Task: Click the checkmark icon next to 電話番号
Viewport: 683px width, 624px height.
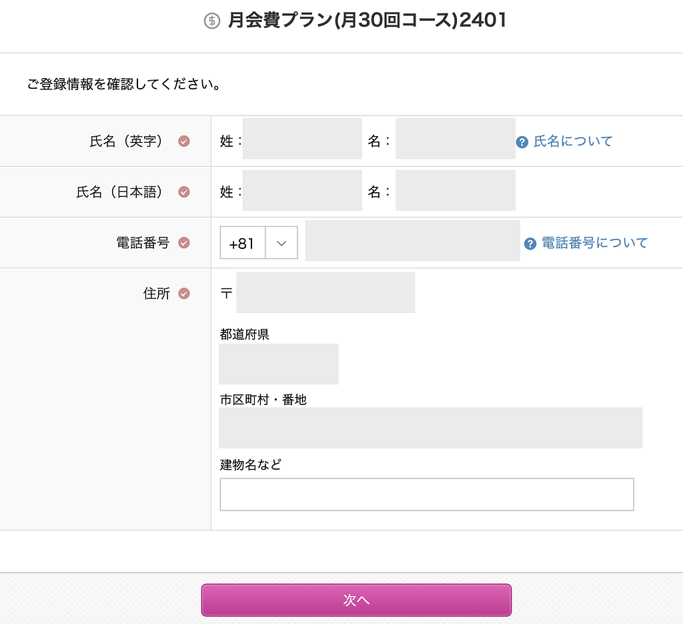Action: [184, 243]
